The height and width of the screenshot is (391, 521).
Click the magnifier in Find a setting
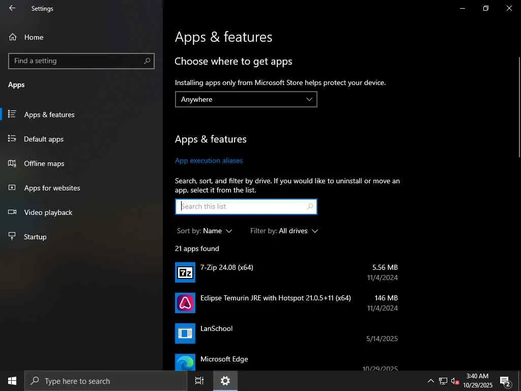147,61
